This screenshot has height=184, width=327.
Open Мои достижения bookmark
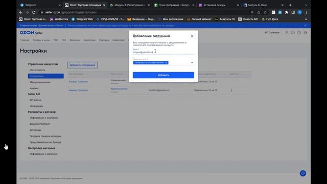171,19
